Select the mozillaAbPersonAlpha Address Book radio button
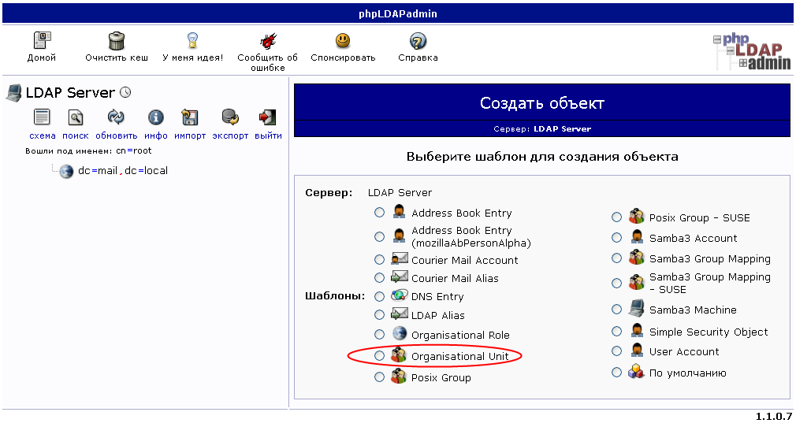Image resolution: width=796 pixels, height=423 pixels. 379,236
